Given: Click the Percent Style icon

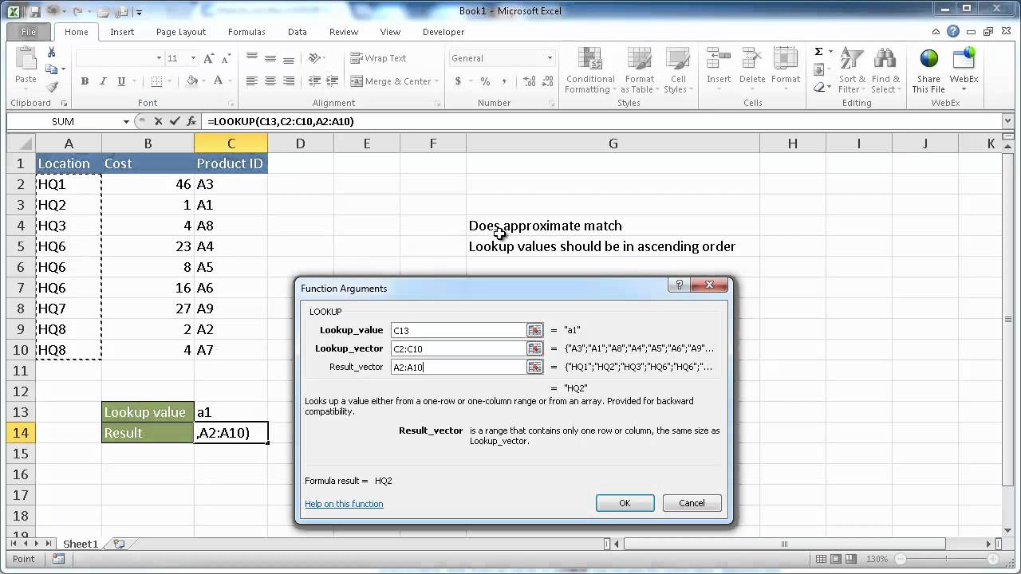Looking at the screenshot, I should tap(485, 81).
